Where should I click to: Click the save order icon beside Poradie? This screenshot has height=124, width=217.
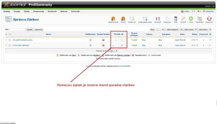122,34
